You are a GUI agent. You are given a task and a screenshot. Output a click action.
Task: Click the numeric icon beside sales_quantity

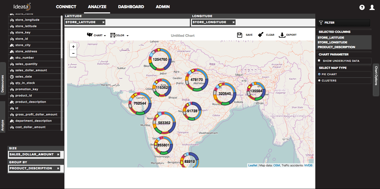(12, 64)
